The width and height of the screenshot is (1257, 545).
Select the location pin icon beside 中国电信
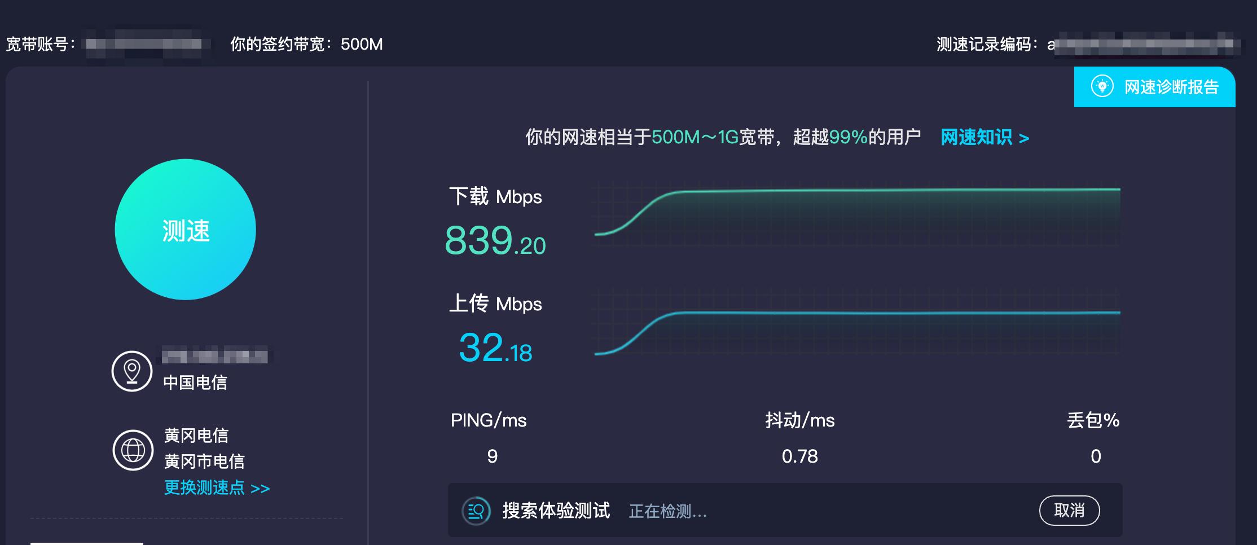pos(133,371)
